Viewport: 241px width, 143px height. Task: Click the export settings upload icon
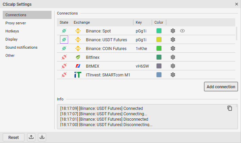(x=31, y=137)
